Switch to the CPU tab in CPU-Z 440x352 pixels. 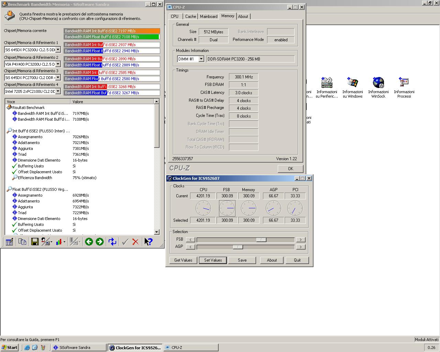(175, 16)
